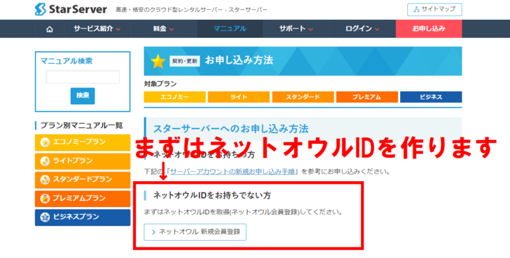Click the お申し込み navigation tab
The height and width of the screenshot is (258, 510).
point(429,29)
